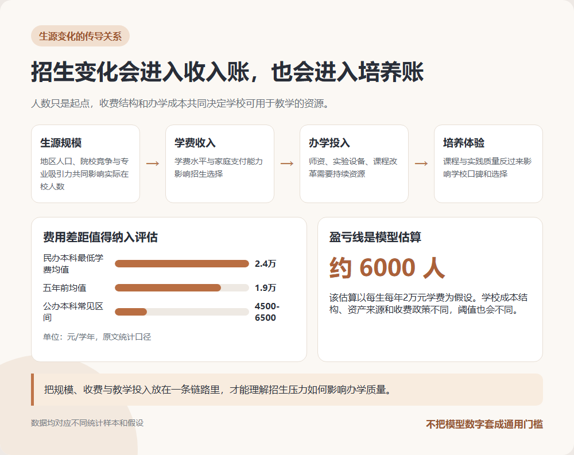Click the 五年前均值 label

[64, 287]
